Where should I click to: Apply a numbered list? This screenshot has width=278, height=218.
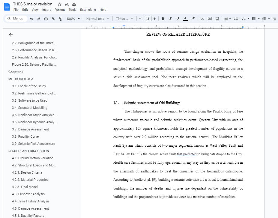[x=264, y=19]
